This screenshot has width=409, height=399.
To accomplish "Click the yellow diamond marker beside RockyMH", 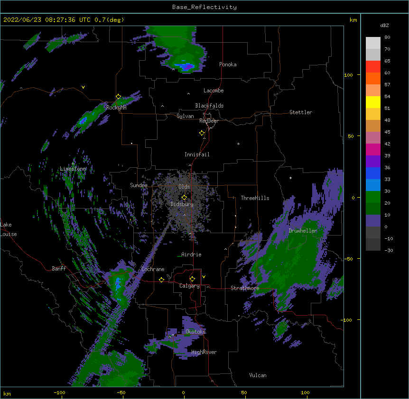I will click(119, 97).
